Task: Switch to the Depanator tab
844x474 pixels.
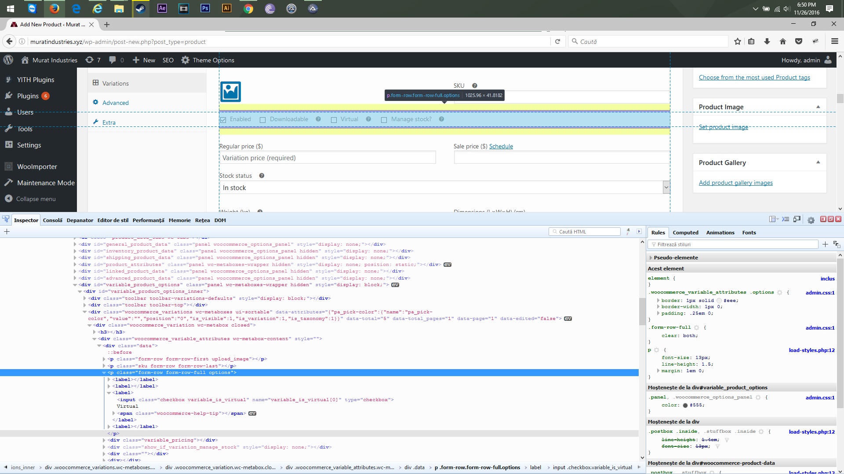Action: click(80, 220)
